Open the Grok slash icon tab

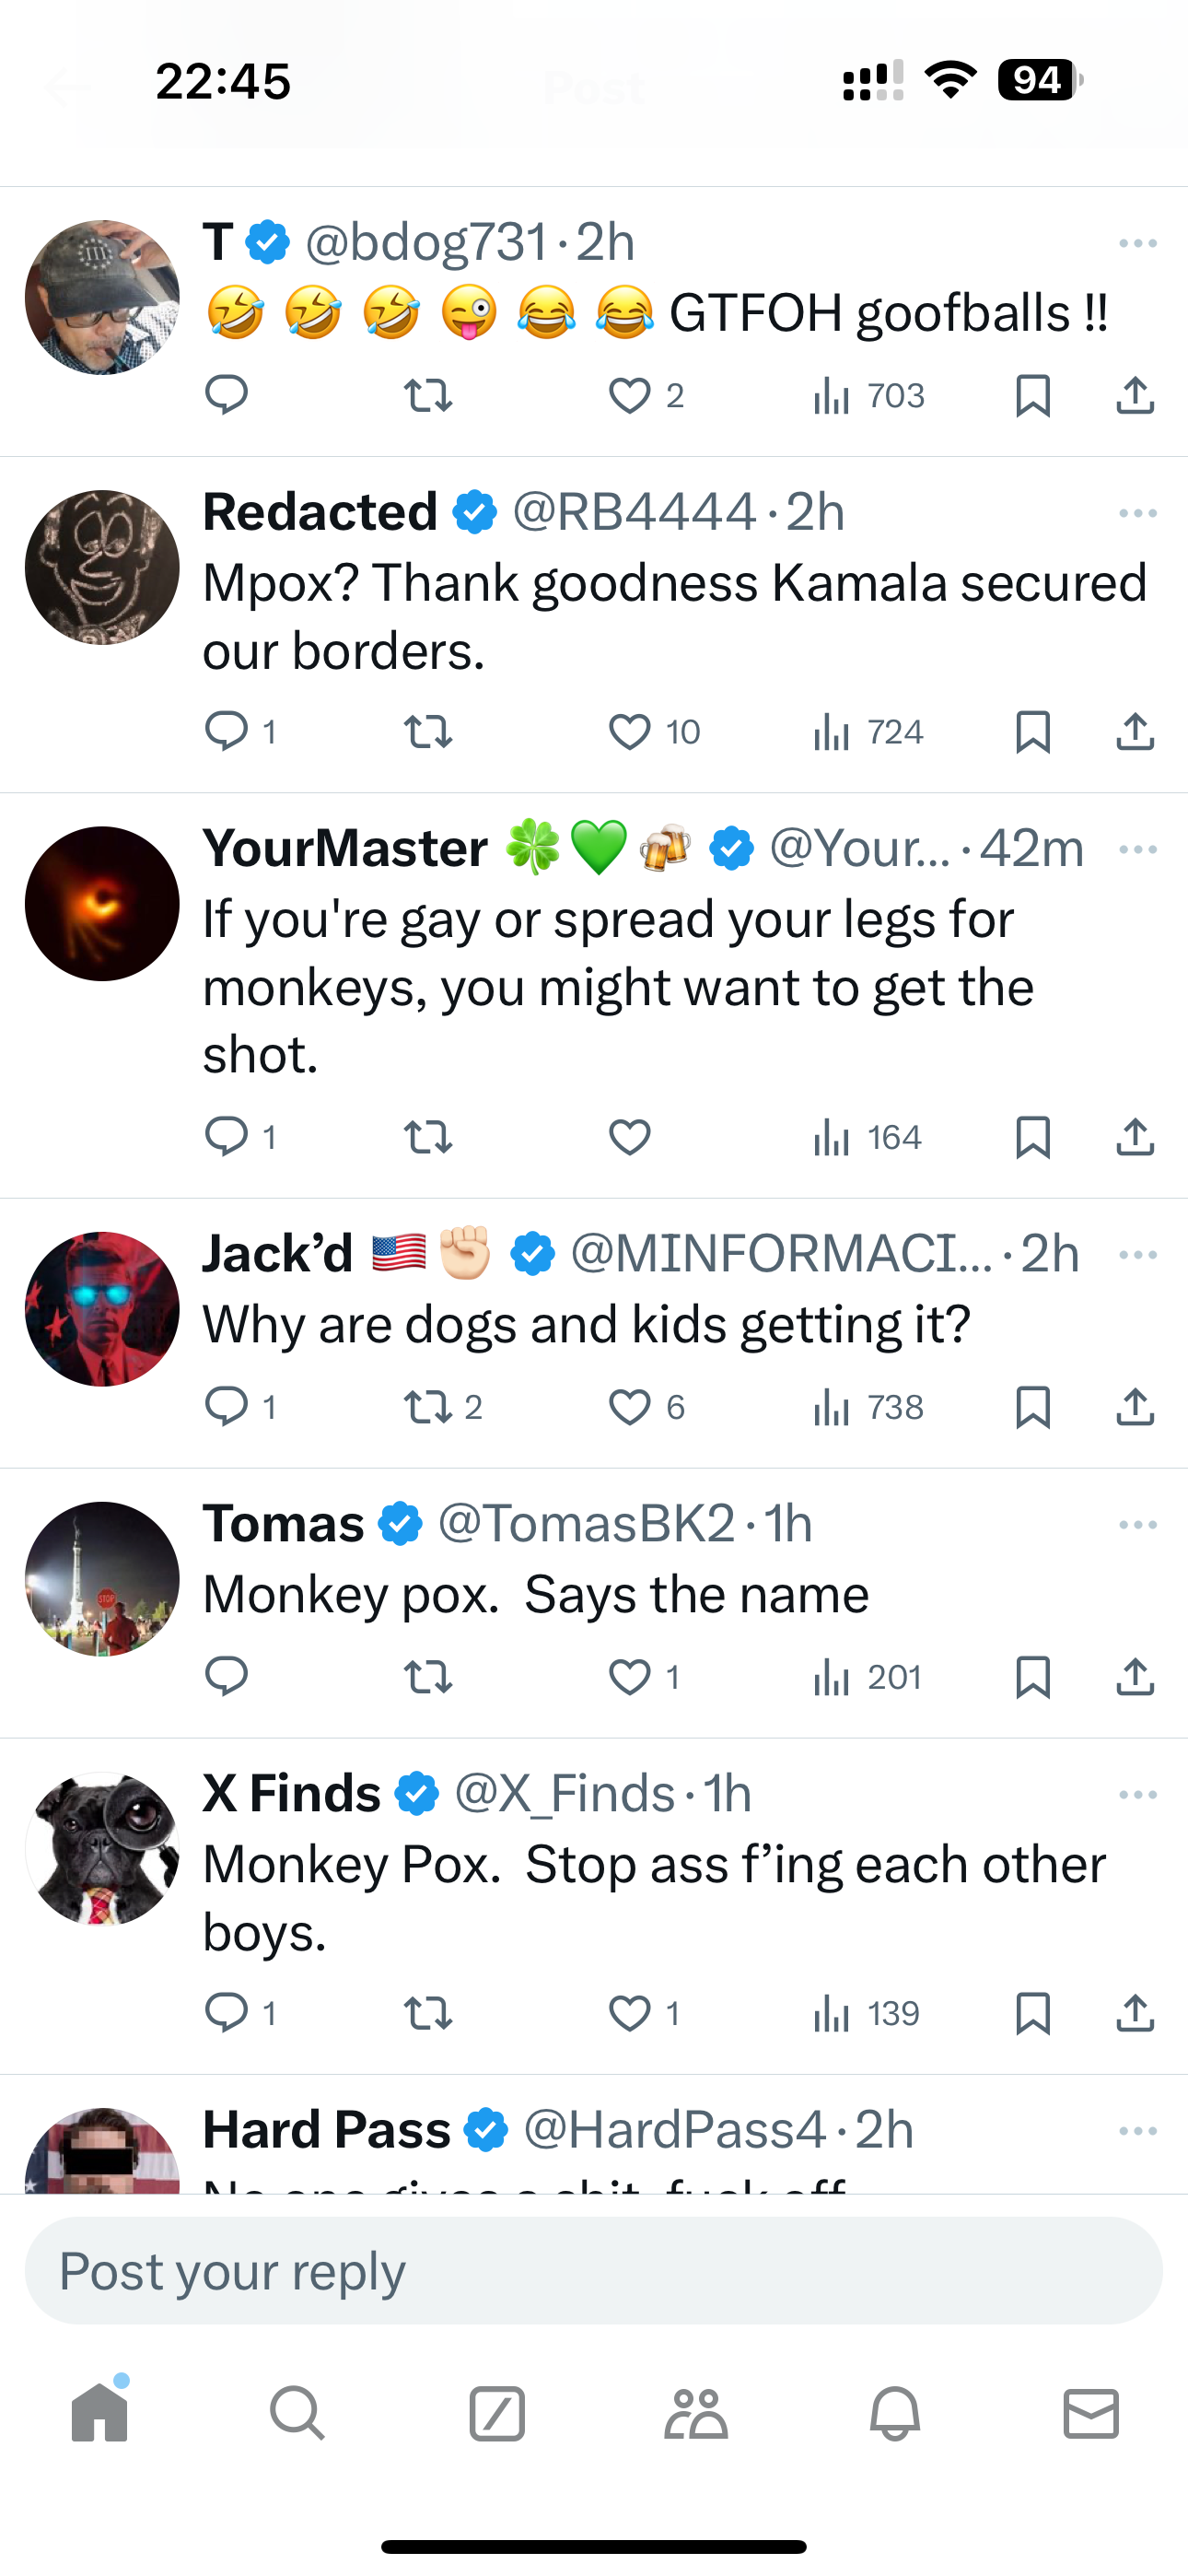click(x=497, y=2414)
